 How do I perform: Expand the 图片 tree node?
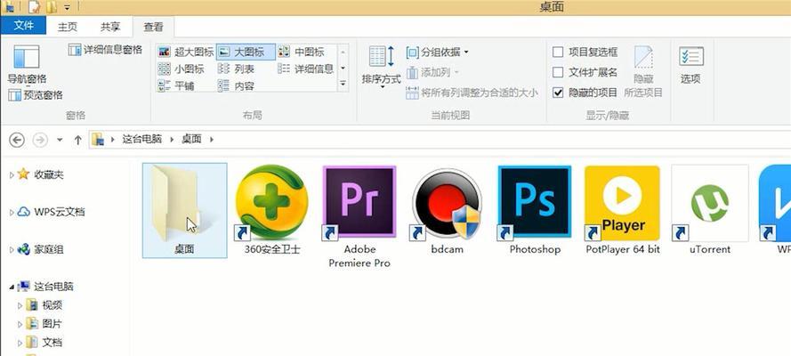point(20,324)
